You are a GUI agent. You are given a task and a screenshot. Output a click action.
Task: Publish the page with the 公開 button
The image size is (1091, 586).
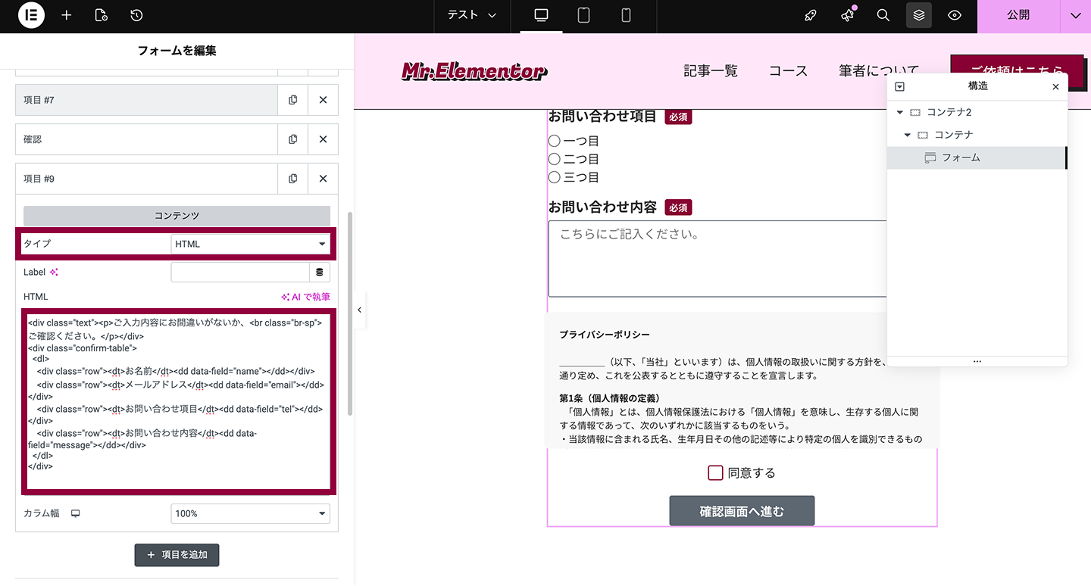(1018, 15)
